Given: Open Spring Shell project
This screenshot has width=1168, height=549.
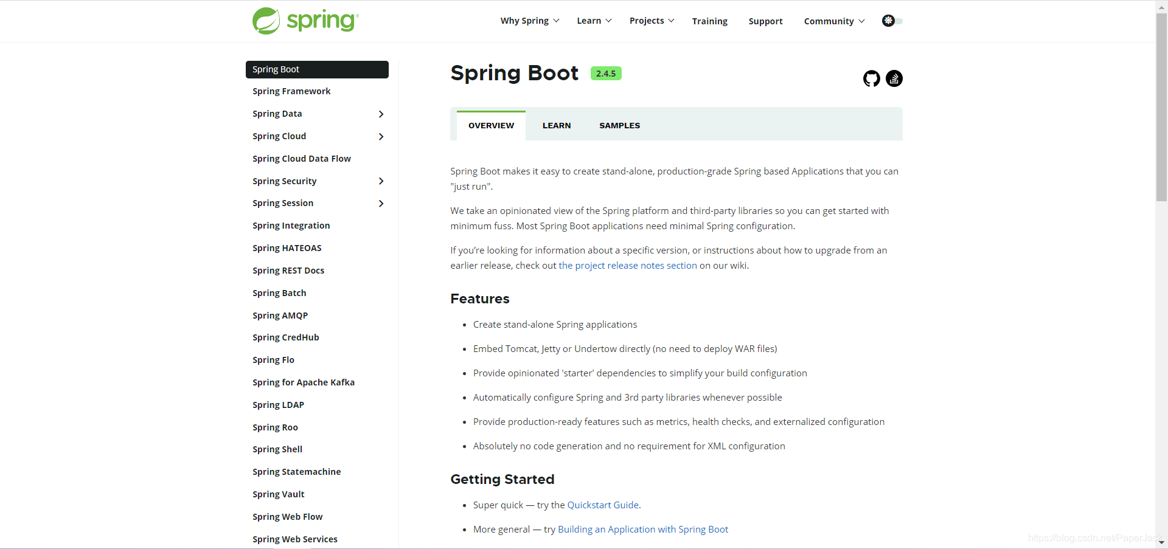Looking at the screenshot, I should pyautogui.click(x=277, y=449).
